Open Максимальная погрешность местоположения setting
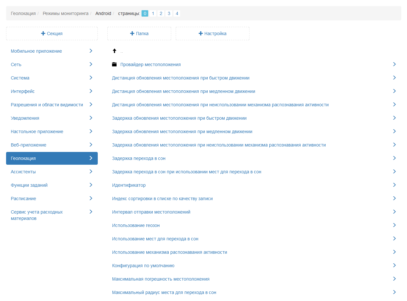The image size is (407, 301). tap(161, 279)
